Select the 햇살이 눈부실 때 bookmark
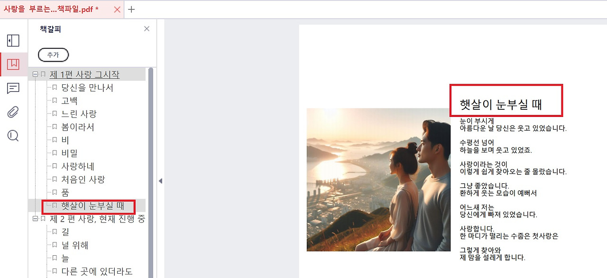 tap(92, 206)
